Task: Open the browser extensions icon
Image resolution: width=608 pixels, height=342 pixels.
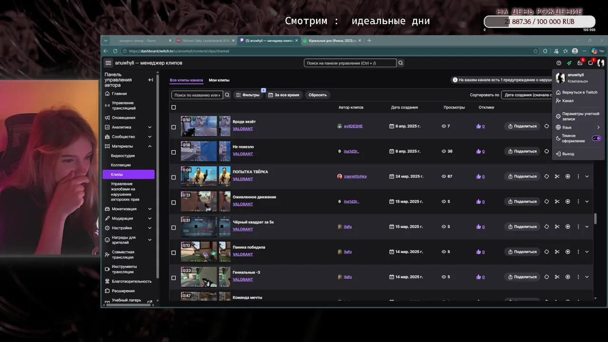Action: click(x=545, y=51)
